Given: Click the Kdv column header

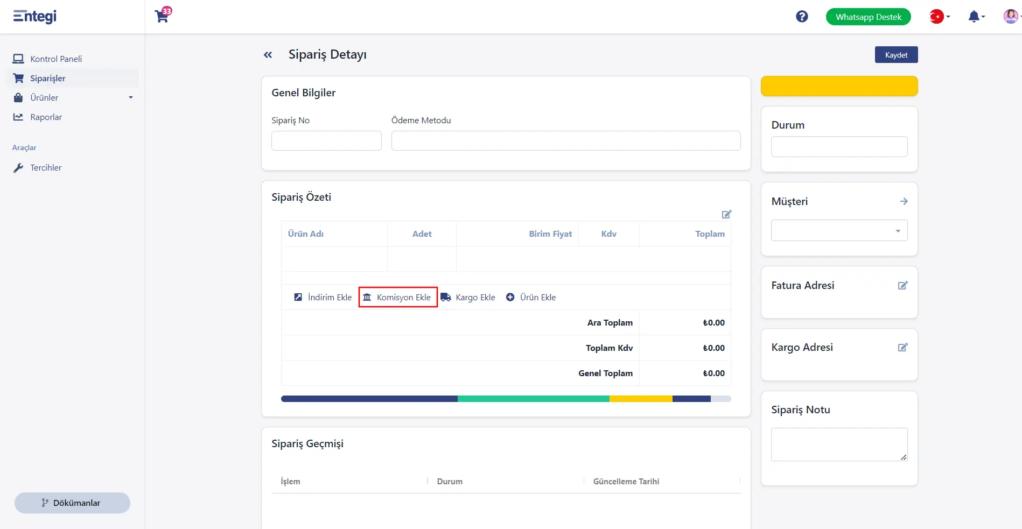Looking at the screenshot, I should click(x=608, y=234).
